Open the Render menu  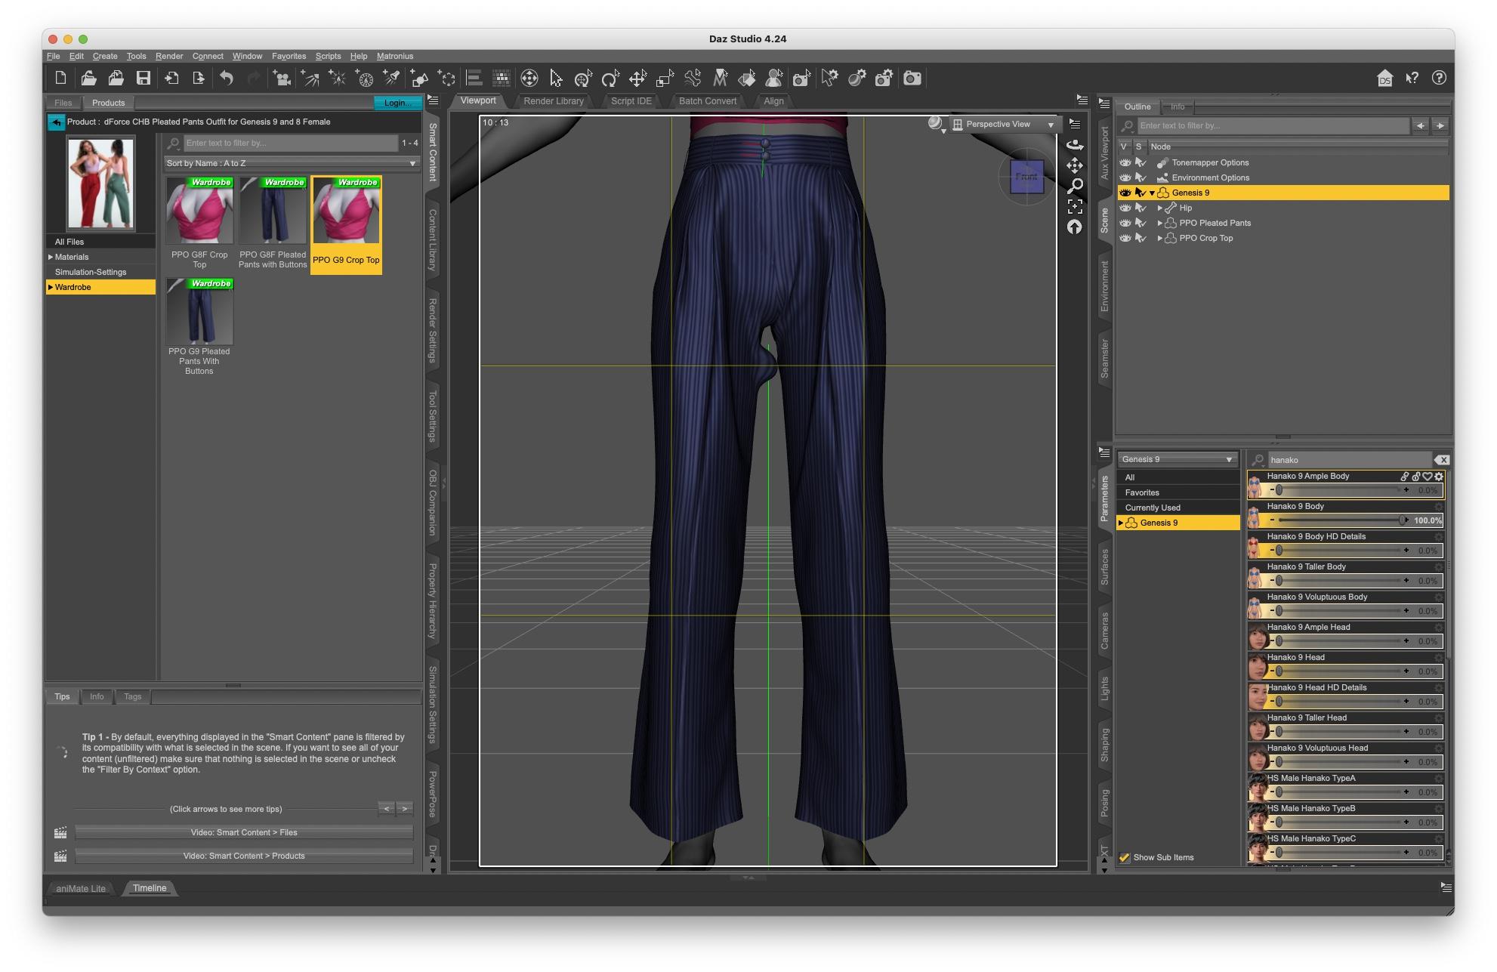coord(169,56)
